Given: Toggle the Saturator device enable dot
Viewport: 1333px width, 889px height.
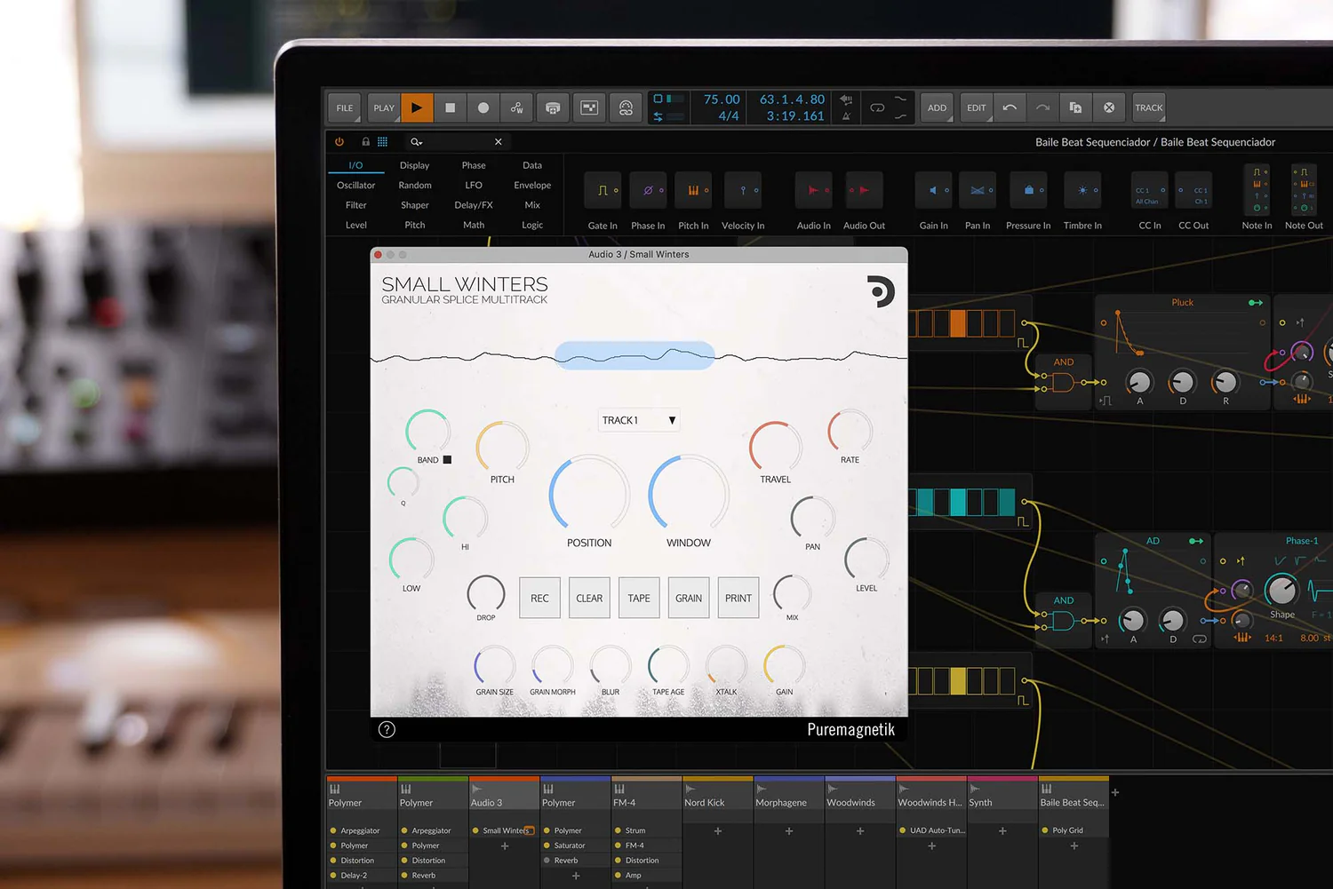Looking at the screenshot, I should [547, 845].
